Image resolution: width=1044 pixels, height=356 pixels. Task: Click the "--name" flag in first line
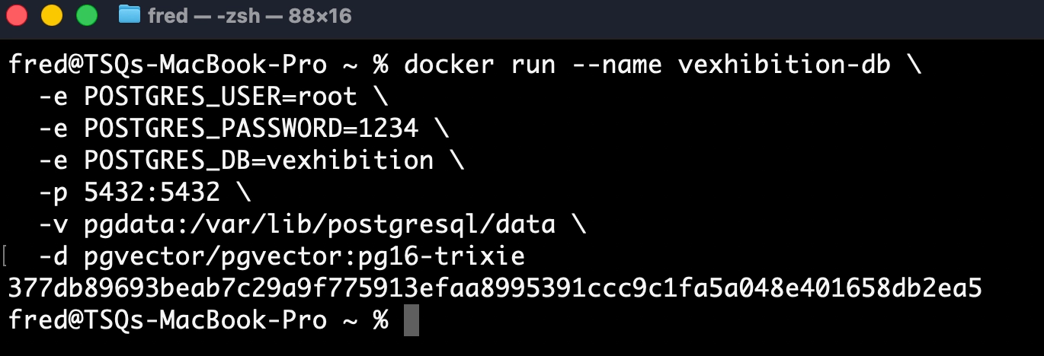click(x=610, y=65)
